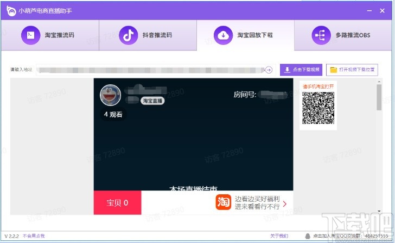Minimize the 小葫芦电商直播助手 window

point(369,11)
